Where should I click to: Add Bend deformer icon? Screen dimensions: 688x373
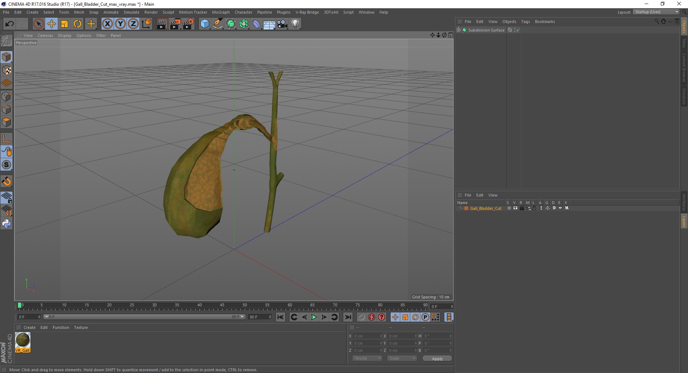(257, 24)
